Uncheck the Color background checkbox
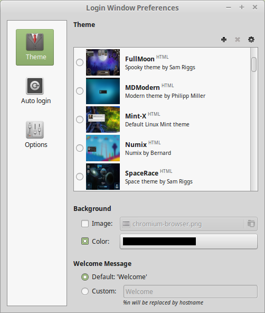This screenshot has height=313, width=265. pos(85,241)
